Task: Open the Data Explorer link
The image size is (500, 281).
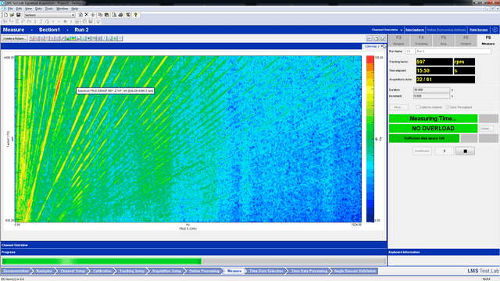Action: [415, 30]
